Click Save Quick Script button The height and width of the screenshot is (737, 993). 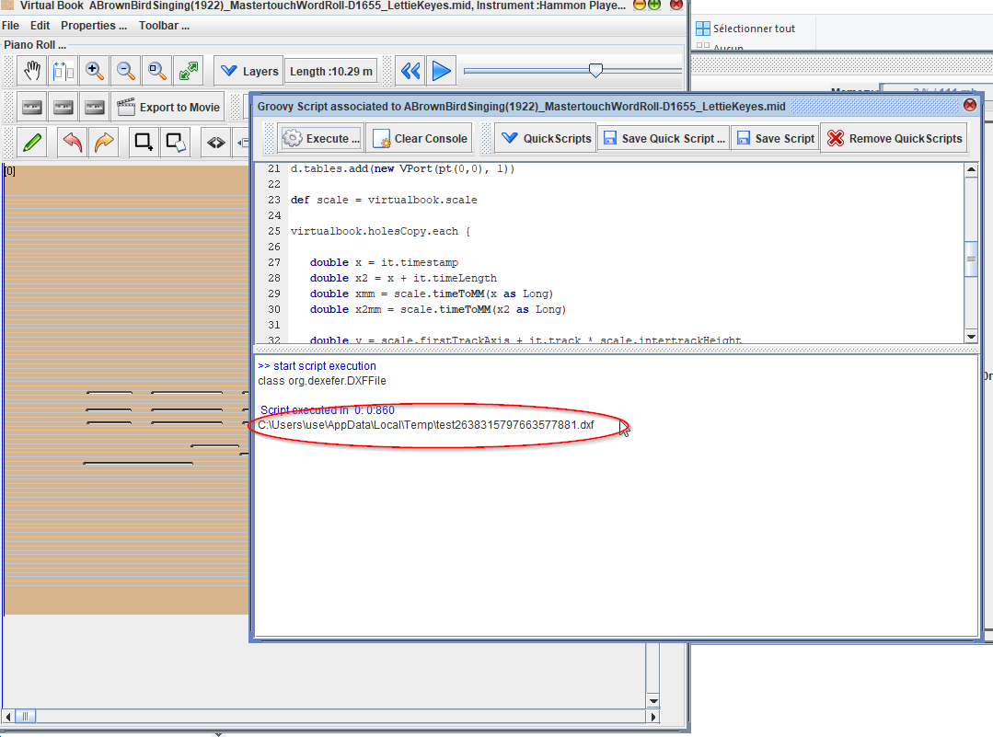[x=663, y=138]
